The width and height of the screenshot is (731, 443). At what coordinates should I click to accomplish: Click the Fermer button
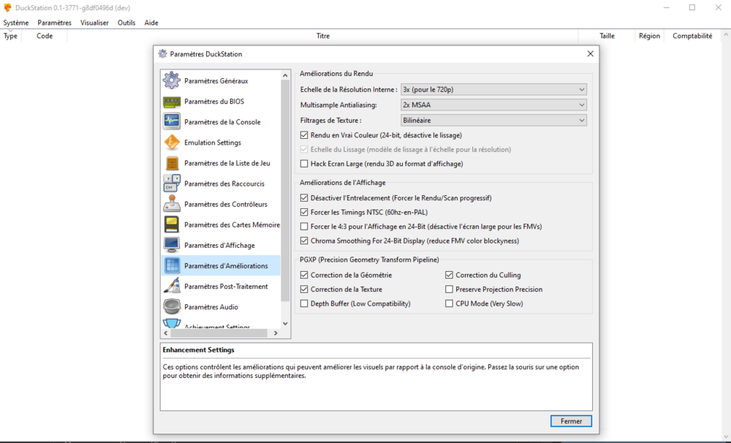point(571,421)
